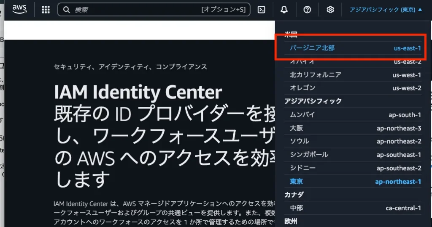
Task: Open the settings gear icon
Action: point(330,10)
